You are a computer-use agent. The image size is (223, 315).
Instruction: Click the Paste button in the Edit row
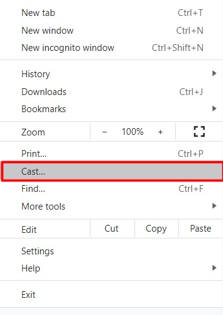pos(200,229)
